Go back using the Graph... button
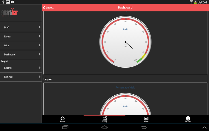The height and width of the screenshot is (131, 209). (48, 8)
